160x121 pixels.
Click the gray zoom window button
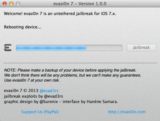tap(18, 4)
